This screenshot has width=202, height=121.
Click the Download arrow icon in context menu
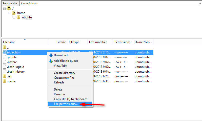tap(51, 55)
